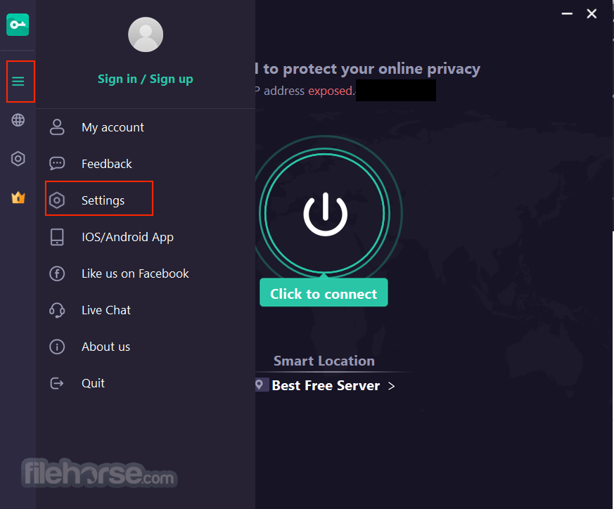The height and width of the screenshot is (509, 614).
Task: Open Like us on Facebook entry
Action: 146,273
